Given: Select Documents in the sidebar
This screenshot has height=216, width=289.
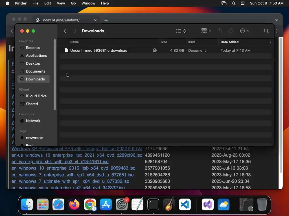Looking at the screenshot, I should [34, 71].
